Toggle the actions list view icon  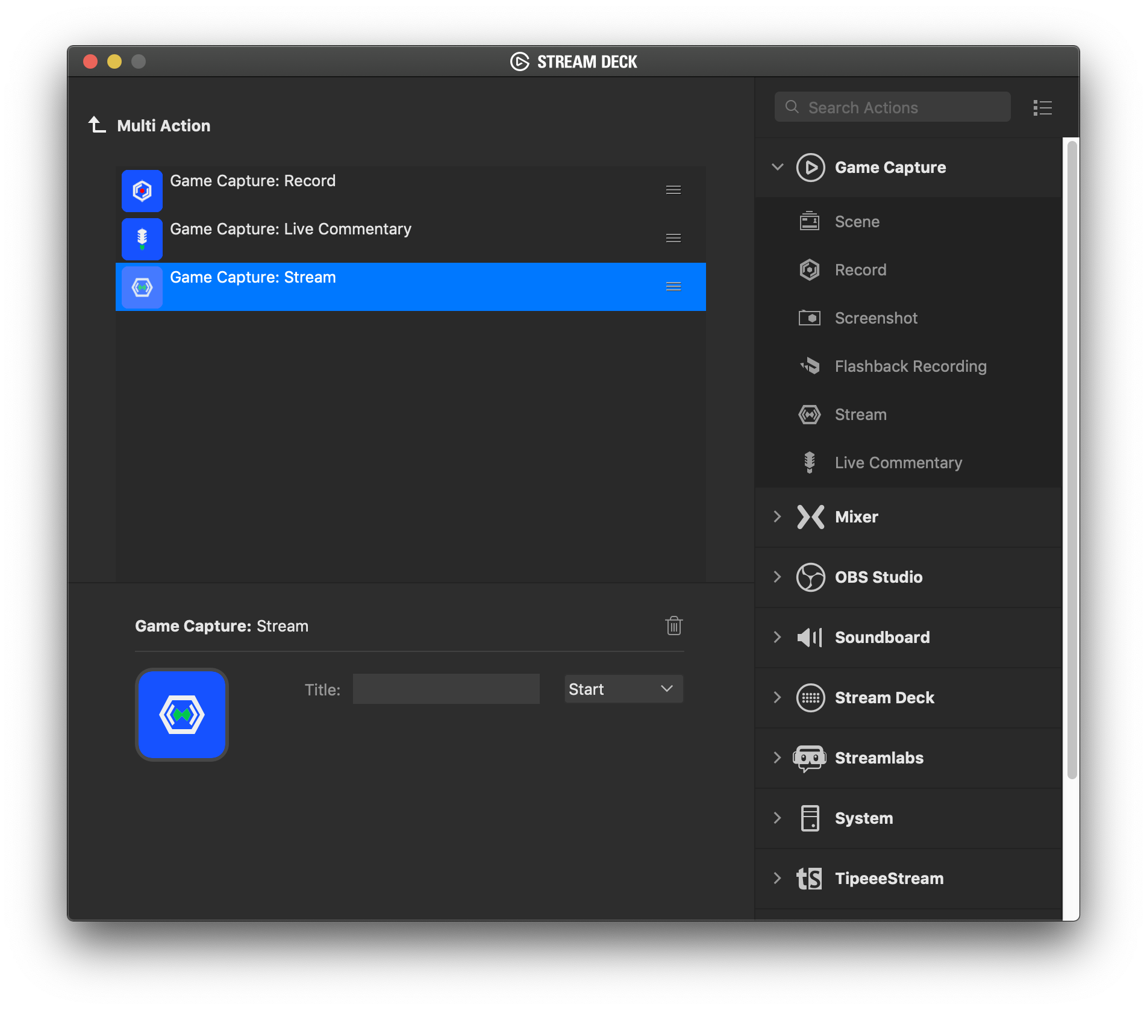pos(1042,107)
